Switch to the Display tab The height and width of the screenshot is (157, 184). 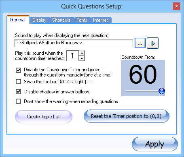pos(39,20)
